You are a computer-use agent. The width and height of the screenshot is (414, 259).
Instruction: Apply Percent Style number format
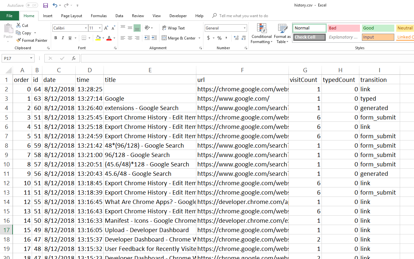click(x=220, y=38)
